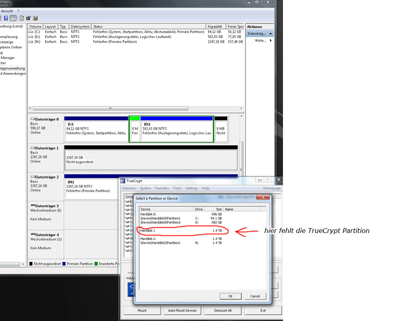
Task: Sort volume list by Volume column
Action: [35, 26]
